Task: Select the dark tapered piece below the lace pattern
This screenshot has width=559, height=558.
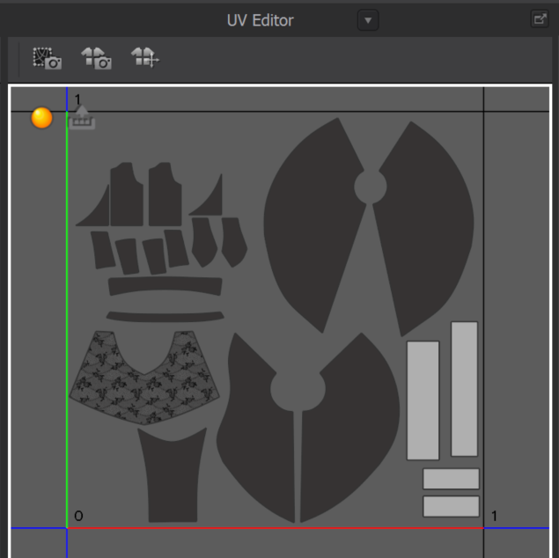Action: 173,475
